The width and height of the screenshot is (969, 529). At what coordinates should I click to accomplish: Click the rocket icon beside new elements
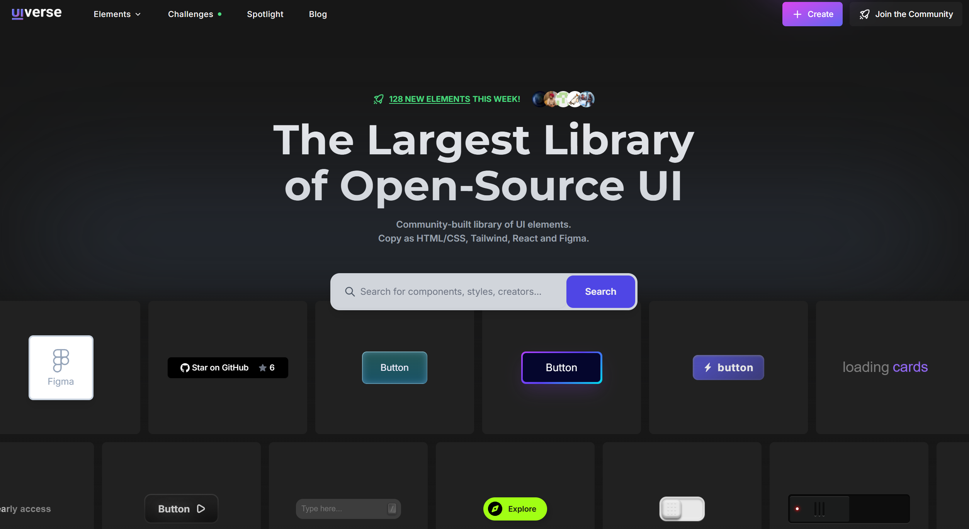[379, 99]
